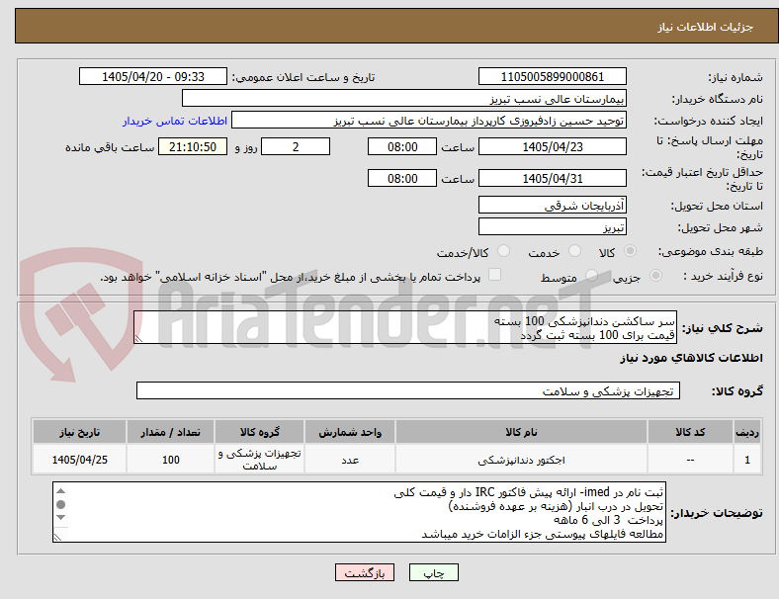The height and width of the screenshot is (599, 779).
Task: Click the price validity time 08:00 field
Action: point(402,178)
